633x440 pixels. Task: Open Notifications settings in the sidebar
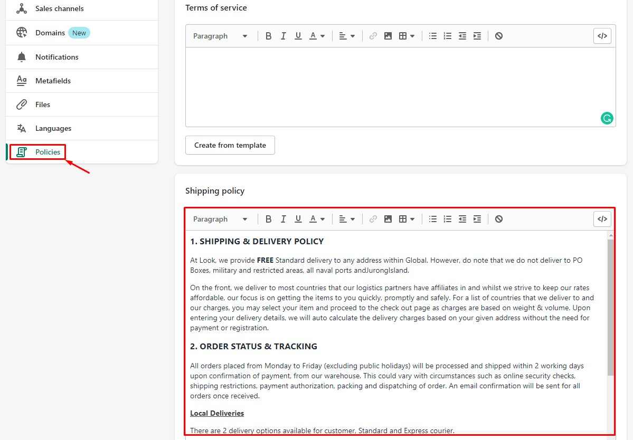click(x=56, y=57)
